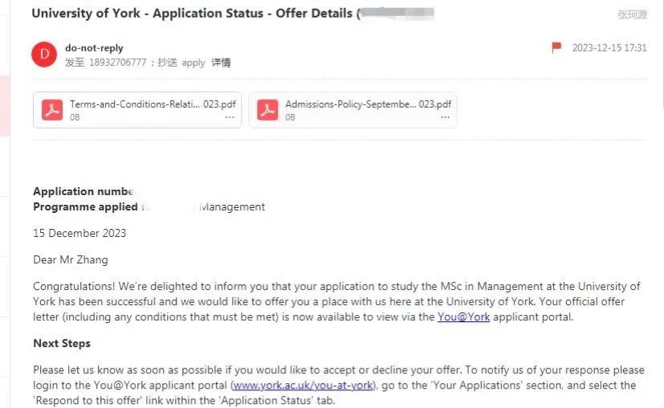The width and height of the screenshot is (664, 408).
Task: Click the sender name do-not-reply
Action: 94,48
